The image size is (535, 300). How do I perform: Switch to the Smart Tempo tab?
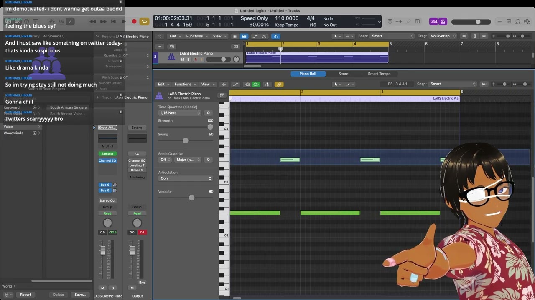(379, 74)
